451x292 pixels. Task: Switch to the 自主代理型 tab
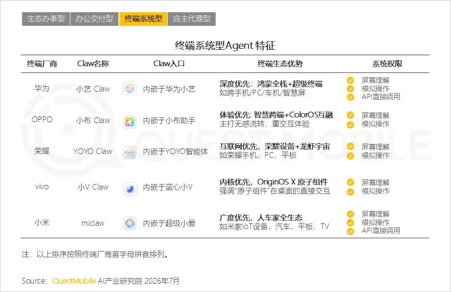pyautogui.click(x=192, y=19)
